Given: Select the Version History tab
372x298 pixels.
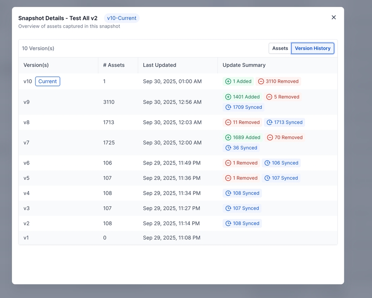Looking at the screenshot, I should 312,48.
